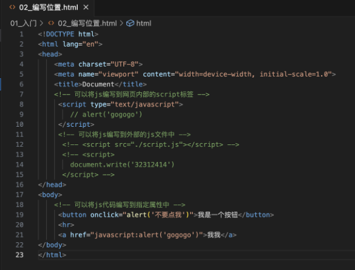Screen dimensions: 355x270
Task: Close the 02_编写位置.html tab
Action: coord(86,7)
